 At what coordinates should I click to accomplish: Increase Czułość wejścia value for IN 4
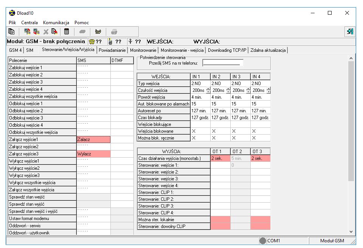pos(268,89)
